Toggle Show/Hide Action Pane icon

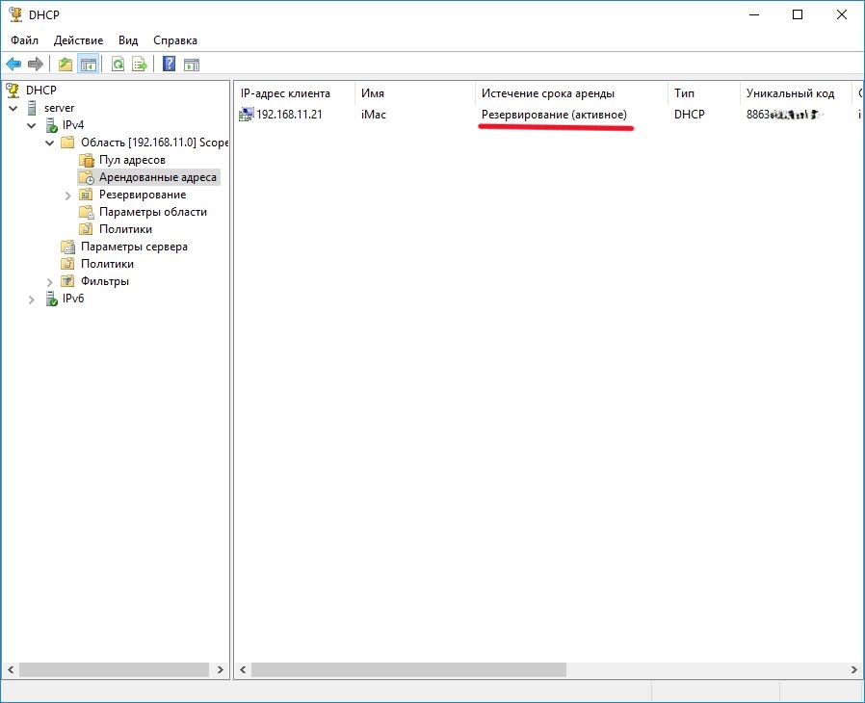192,65
